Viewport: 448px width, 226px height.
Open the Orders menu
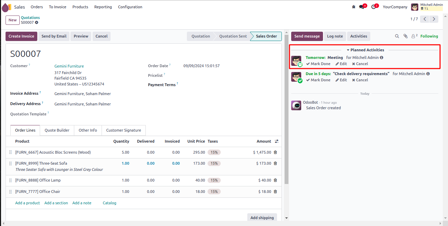click(37, 7)
